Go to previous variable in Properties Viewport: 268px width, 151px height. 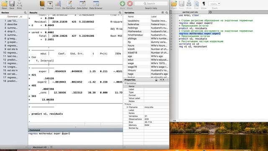[160, 80]
